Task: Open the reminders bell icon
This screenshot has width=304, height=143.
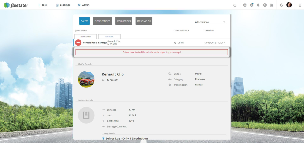Action: tap(258, 5)
